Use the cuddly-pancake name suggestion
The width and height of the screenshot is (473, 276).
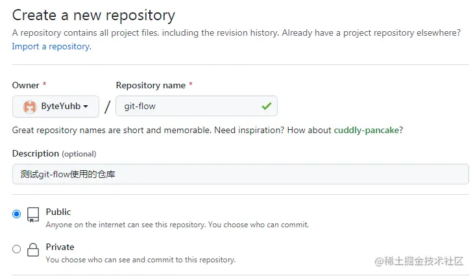click(x=366, y=130)
